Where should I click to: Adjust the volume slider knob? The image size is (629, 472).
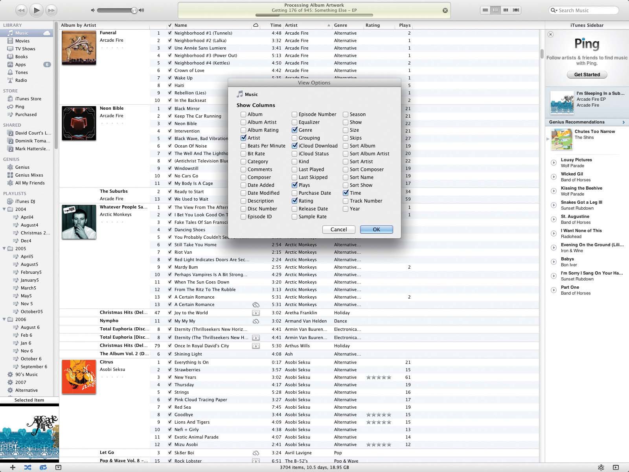coord(134,10)
